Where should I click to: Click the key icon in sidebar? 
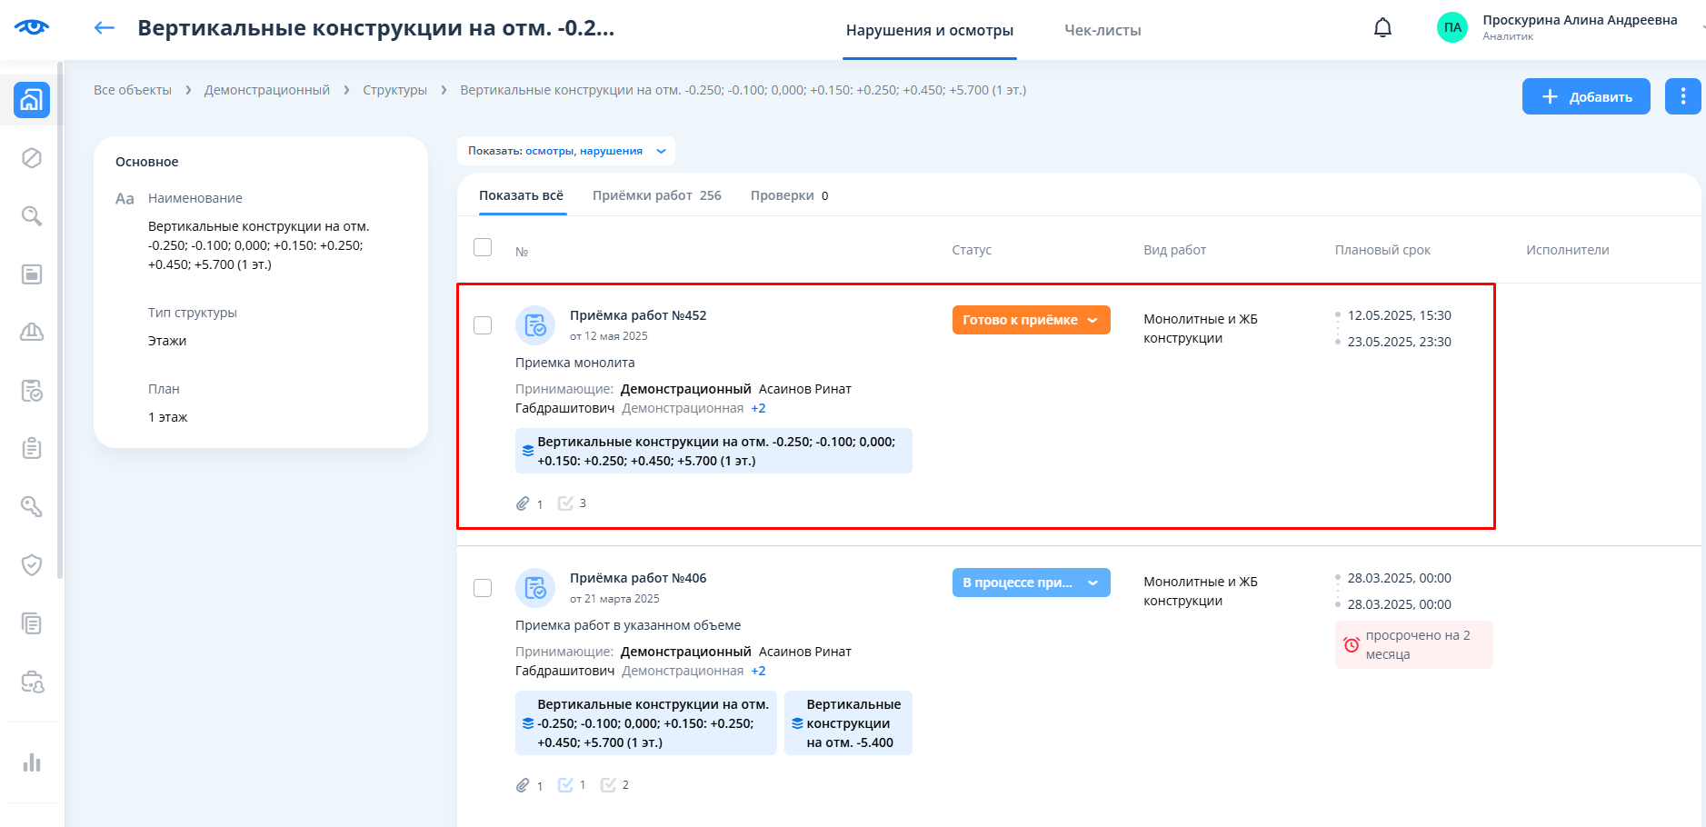pos(32,507)
